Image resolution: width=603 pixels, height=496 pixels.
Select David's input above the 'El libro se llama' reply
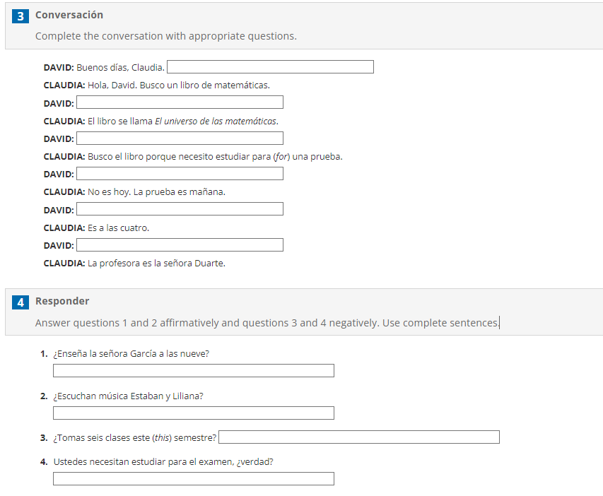click(x=180, y=102)
